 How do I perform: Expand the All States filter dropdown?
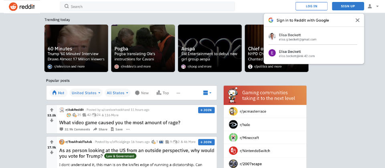point(118,93)
